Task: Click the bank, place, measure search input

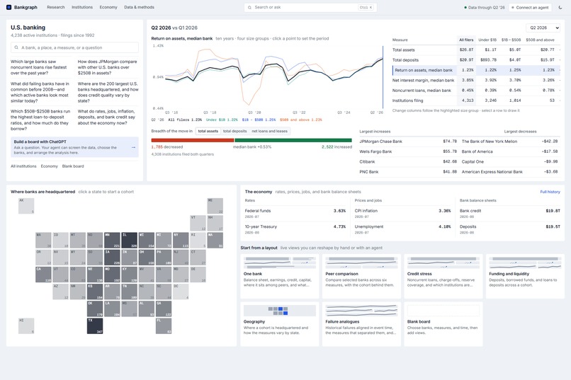Action: pyautogui.click(x=74, y=47)
